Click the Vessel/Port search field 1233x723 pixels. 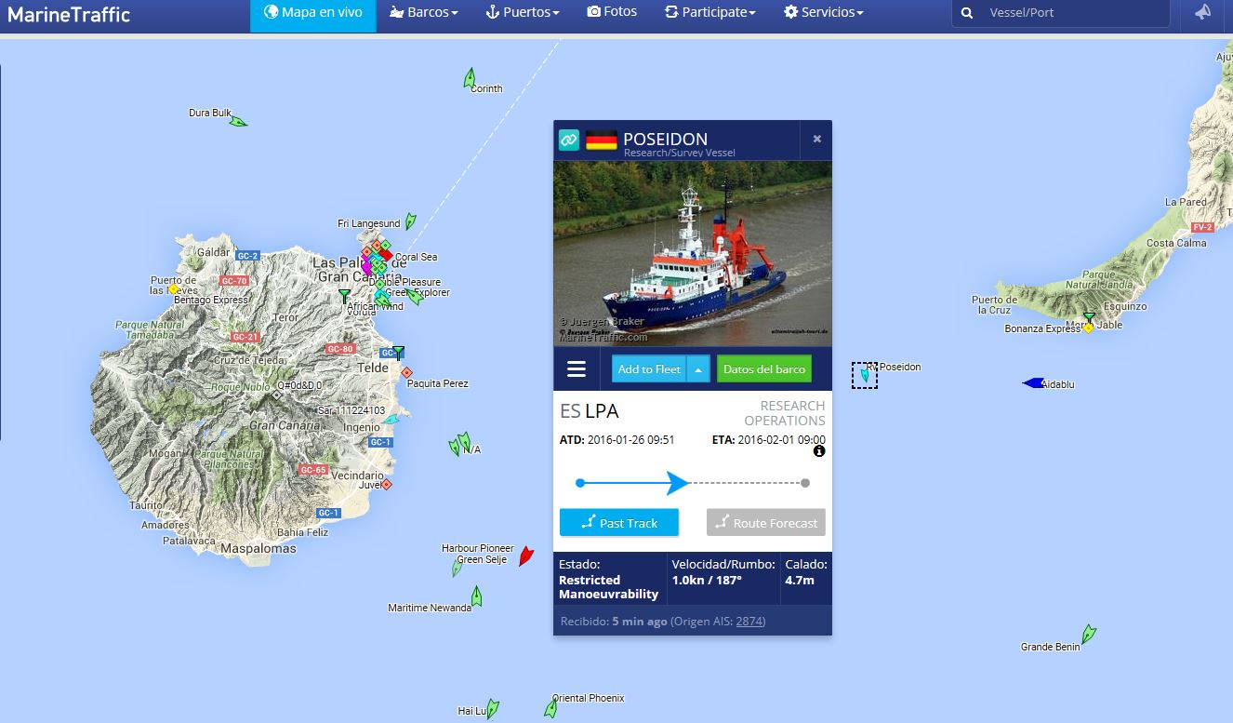pyautogui.click(x=1076, y=13)
